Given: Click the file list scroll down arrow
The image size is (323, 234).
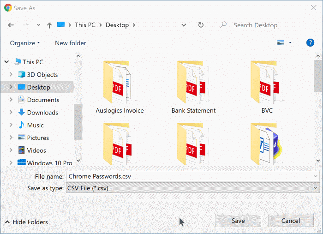Looking at the screenshot, I should (318, 160).
